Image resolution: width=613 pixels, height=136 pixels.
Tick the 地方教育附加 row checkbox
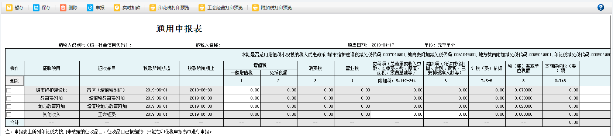point(9,106)
